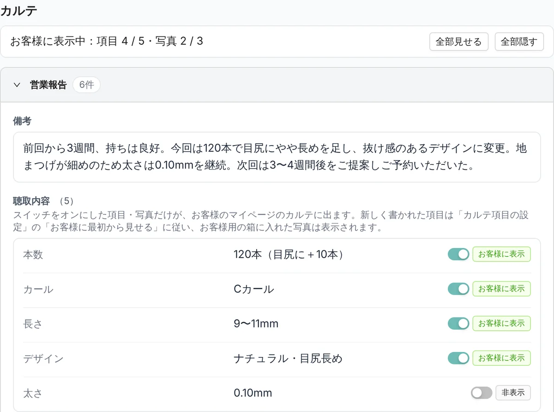The width and height of the screenshot is (554, 412).
Task: Click the 非表示 badge in 太さ row
Action: point(513,393)
